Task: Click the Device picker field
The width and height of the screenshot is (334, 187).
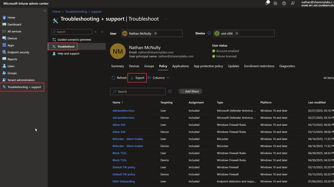Action: tap(244, 33)
